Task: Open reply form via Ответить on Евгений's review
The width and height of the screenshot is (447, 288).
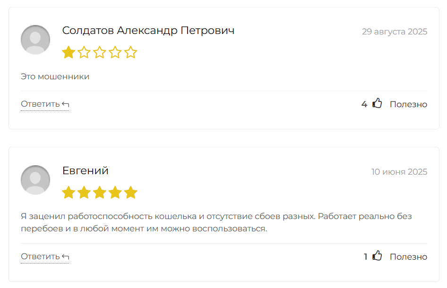Action: (x=41, y=256)
